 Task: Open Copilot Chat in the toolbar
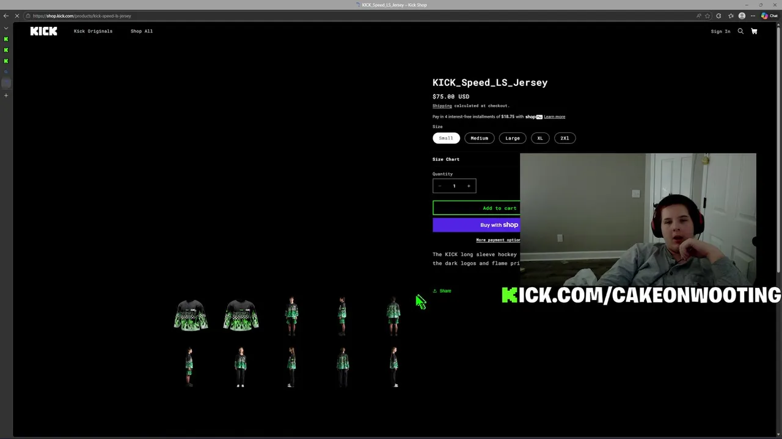tap(769, 16)
